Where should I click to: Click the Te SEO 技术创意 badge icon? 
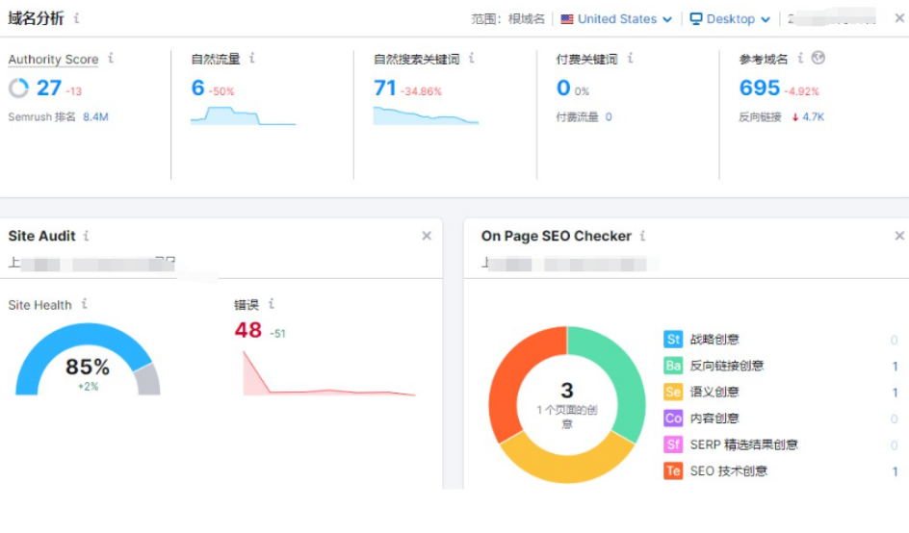click(673, 471)
